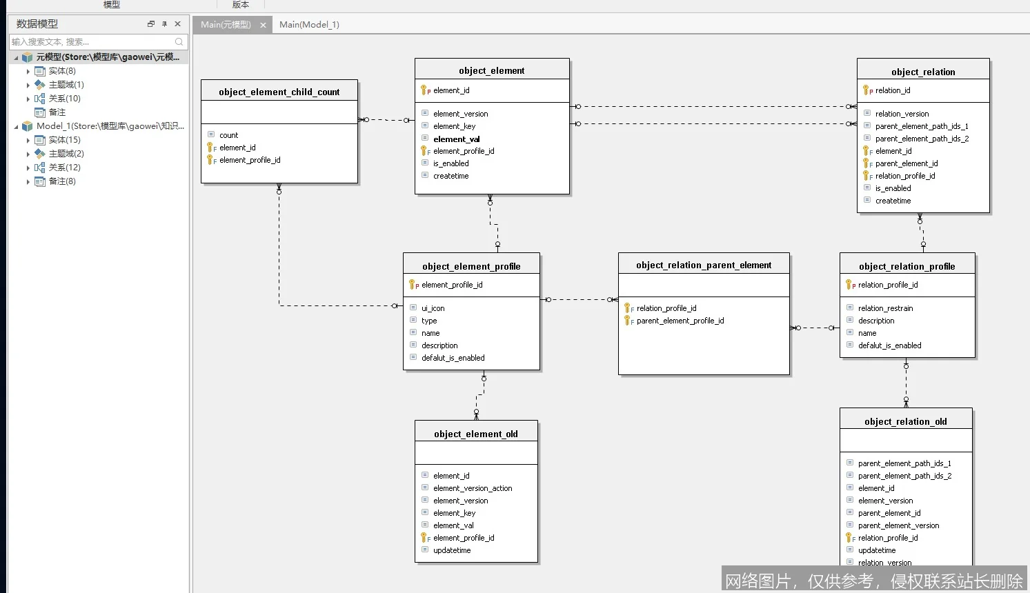Switch to the Main(Model_1) tab
This screenshot has height=593, width=1030.
pyautogui.click(x=309, y=25)
